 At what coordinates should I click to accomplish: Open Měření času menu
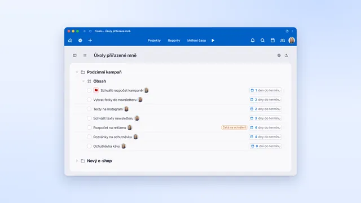point(196,41)
